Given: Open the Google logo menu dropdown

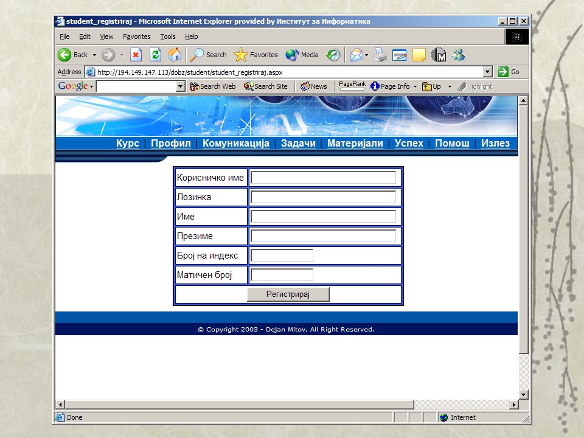Looking at the screenshot, I should coord(91,86).
